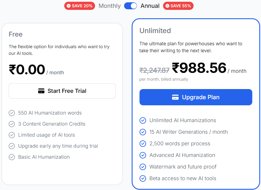Click checkmark beside 550 AI Humanization words

pyautogui.click(x=12, y=113)
